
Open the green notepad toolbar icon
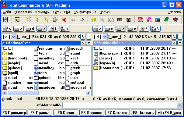(x=167, y=20)
